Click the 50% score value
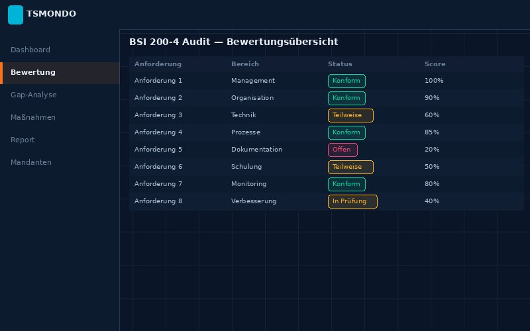Image resolution: width=530 pixels, height=331 pixels. (432, 167)
